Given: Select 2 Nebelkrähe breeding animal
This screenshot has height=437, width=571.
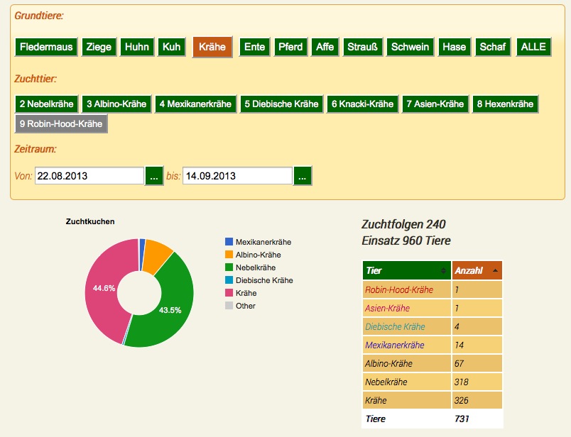Looking at the screenshot, I should coord(47,104).
